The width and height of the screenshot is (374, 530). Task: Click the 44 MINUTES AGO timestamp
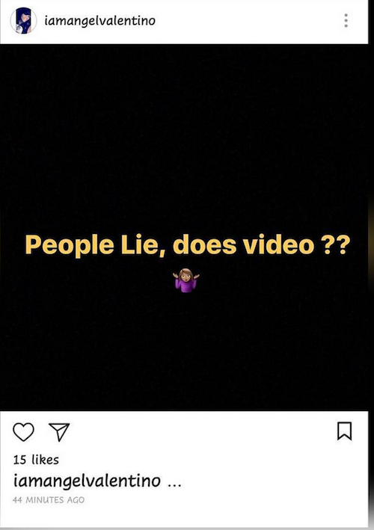click(x=49, y=500)
